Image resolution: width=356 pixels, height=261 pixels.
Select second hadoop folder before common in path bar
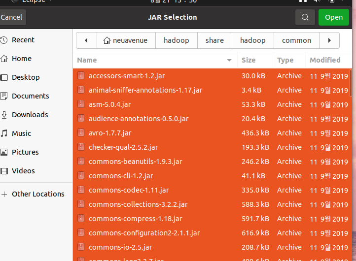coord(252,40)
